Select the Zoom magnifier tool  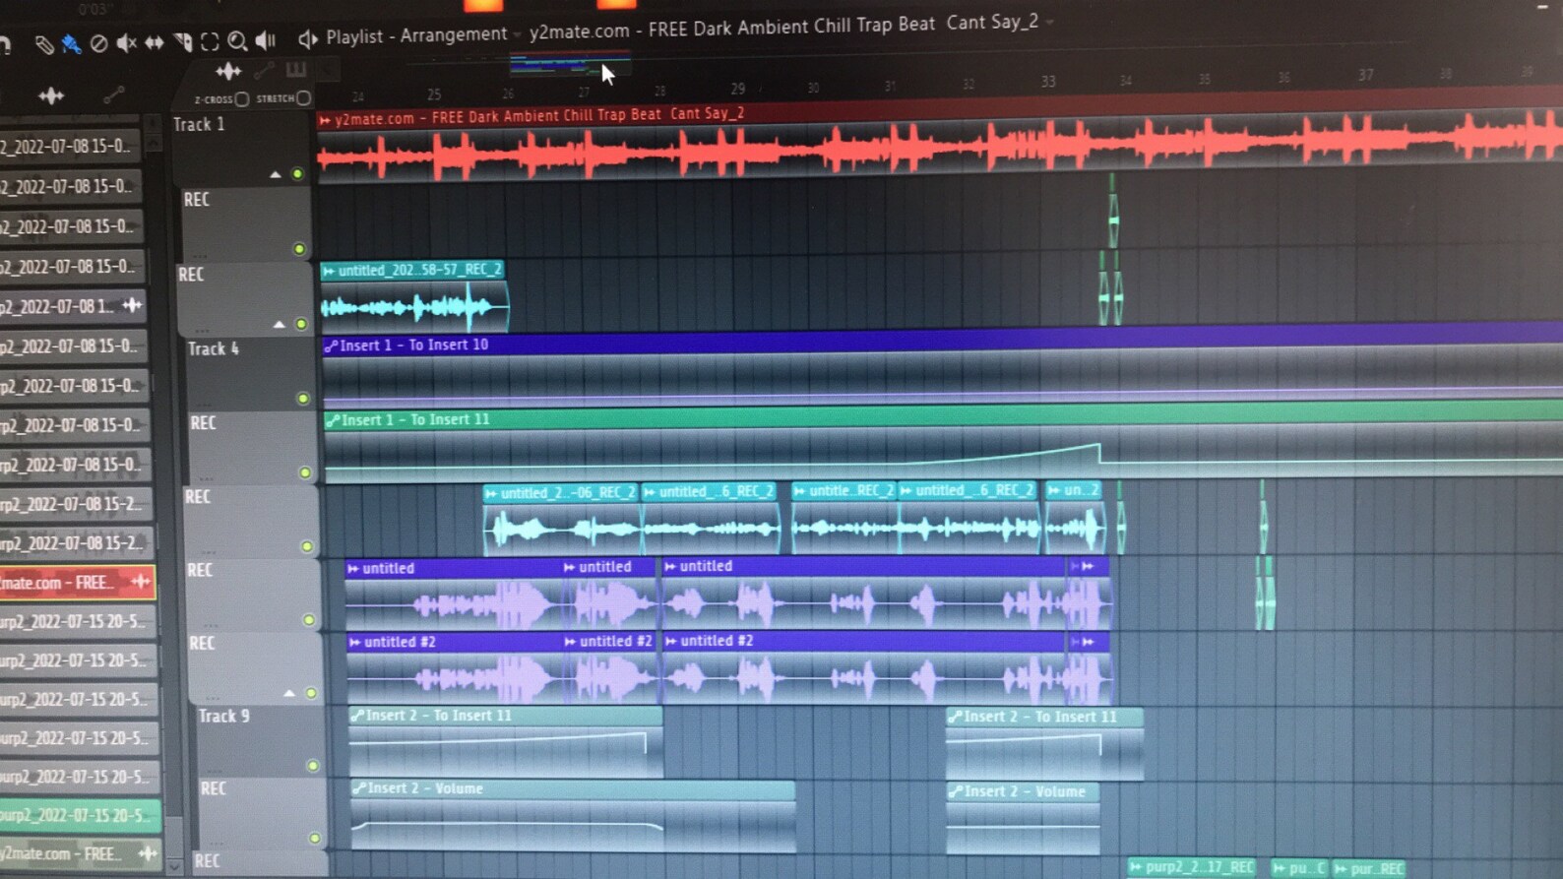(237, 40)
